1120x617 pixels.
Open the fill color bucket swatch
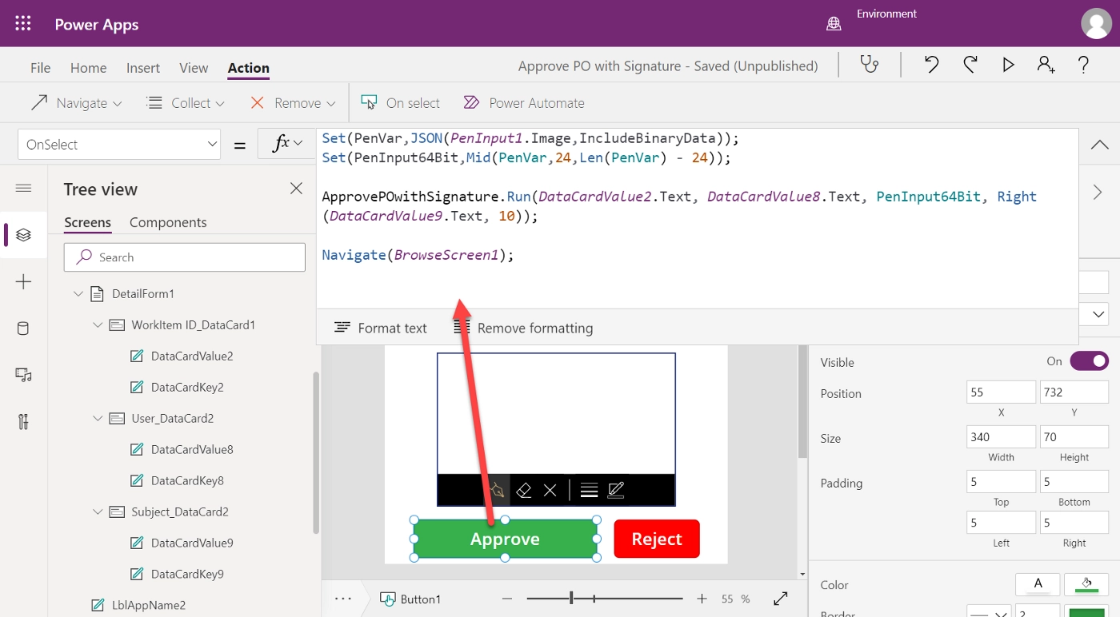1086,584
